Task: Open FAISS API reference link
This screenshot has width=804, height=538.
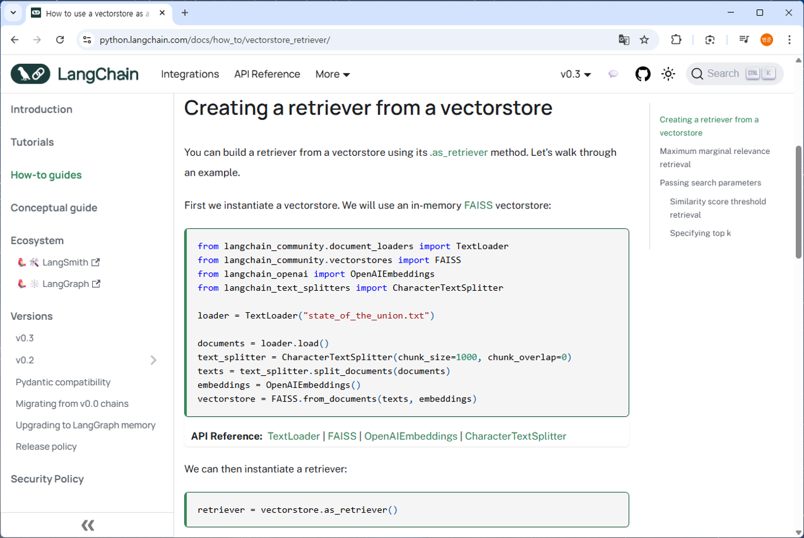Action: (342, 436)
